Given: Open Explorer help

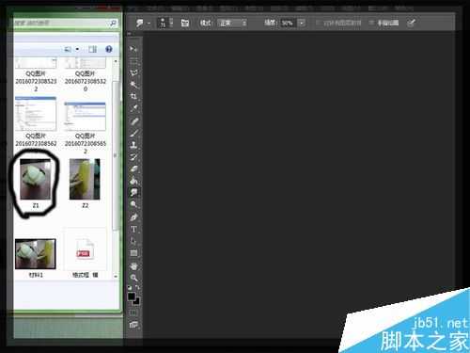Looking at the screenshot, I should click(x=109, y=49).
